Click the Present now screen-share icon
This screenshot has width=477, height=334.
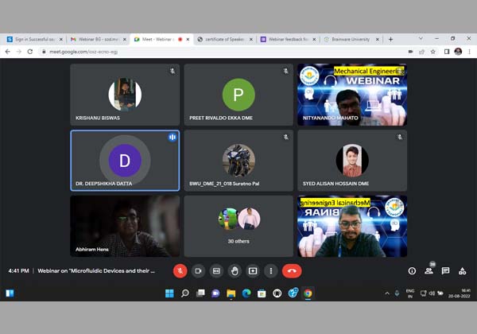pos(253,270)
